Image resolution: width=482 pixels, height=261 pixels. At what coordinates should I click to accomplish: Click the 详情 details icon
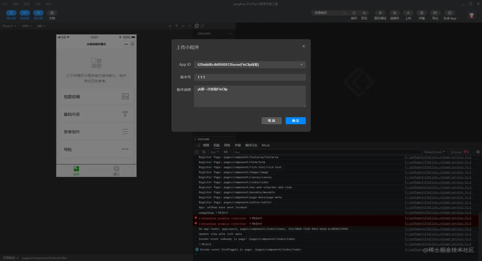point(421,13)
